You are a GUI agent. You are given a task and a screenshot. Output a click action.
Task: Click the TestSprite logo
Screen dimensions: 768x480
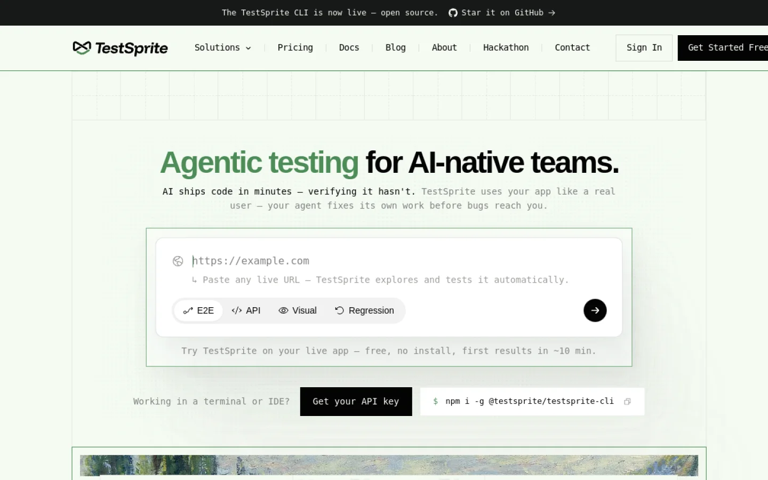pyautogui.click(x=120, y=48)
